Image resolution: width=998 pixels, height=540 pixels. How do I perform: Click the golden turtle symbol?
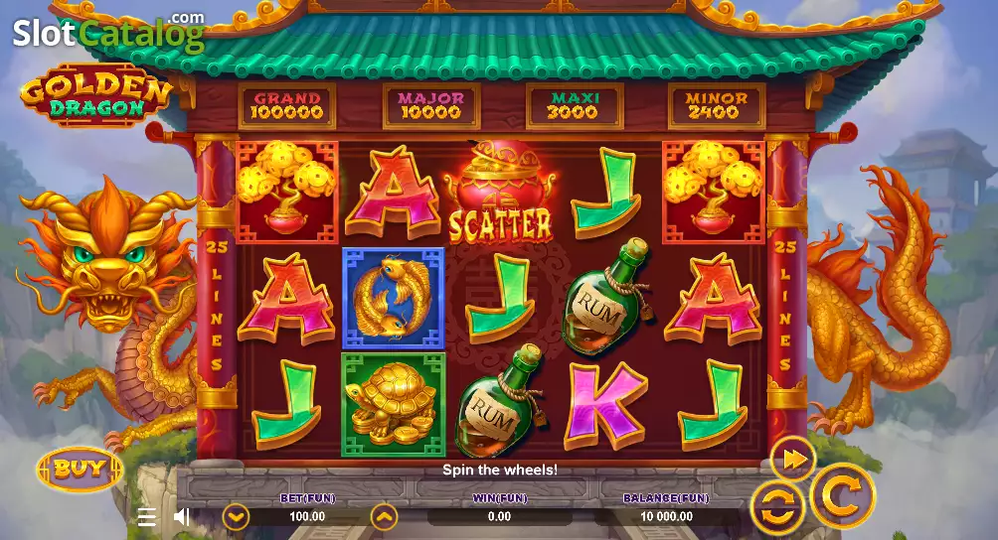click(394, 405)
